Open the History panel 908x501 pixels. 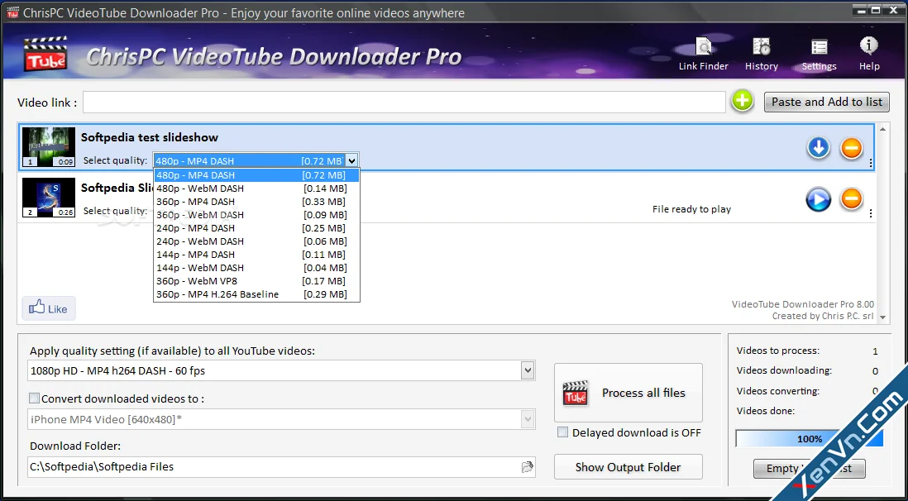point(761,54)
